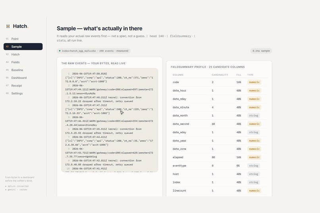Screen dimensions: 320x213
Task: Click string badge in eventtype row
Action: [253, 165]
